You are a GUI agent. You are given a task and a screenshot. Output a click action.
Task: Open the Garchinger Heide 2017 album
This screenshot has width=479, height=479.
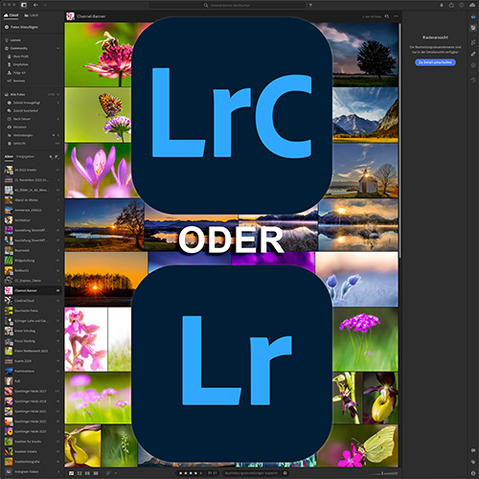click(32, 391)
